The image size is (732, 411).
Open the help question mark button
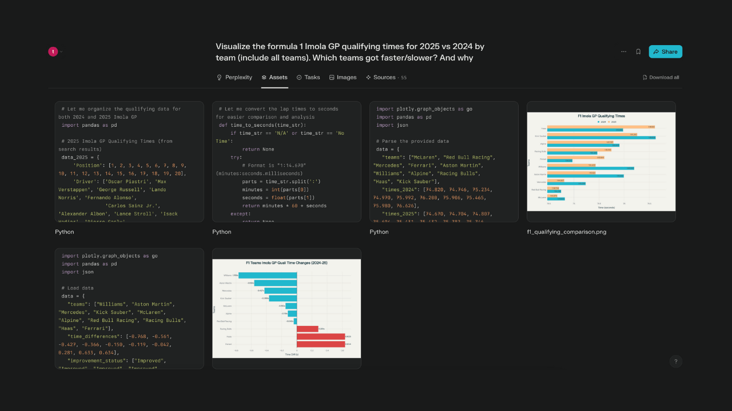tap(675, 361)
